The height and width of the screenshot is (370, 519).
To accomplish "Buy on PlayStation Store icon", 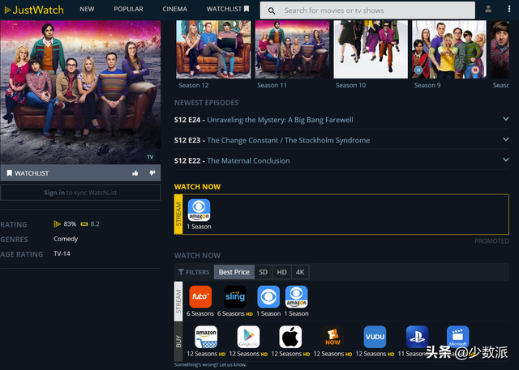I will pos(418,337).
